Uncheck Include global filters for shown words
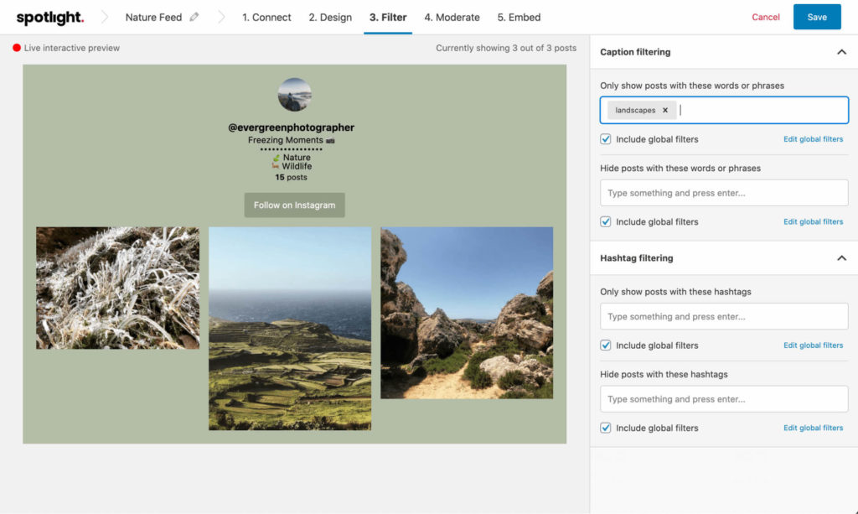 pyautogui.click(x=605, y=138)
